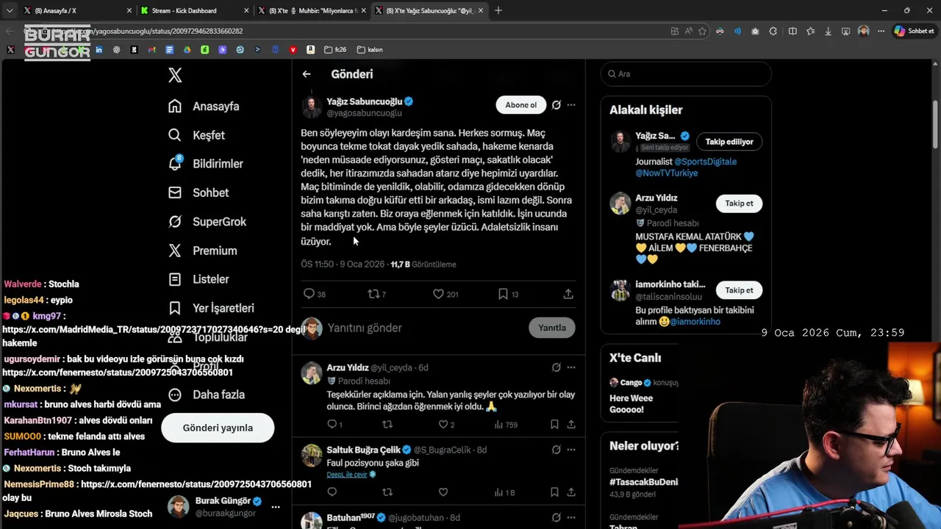Click the Ara search field
This screenshot has height=529, width=941.
(x=686, y=74)
